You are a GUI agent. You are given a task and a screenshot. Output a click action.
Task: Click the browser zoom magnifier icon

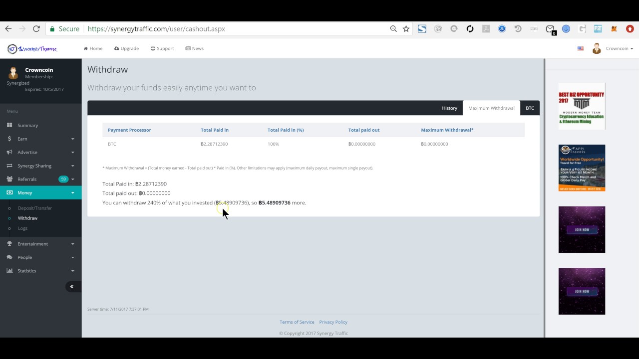point(393,29)
